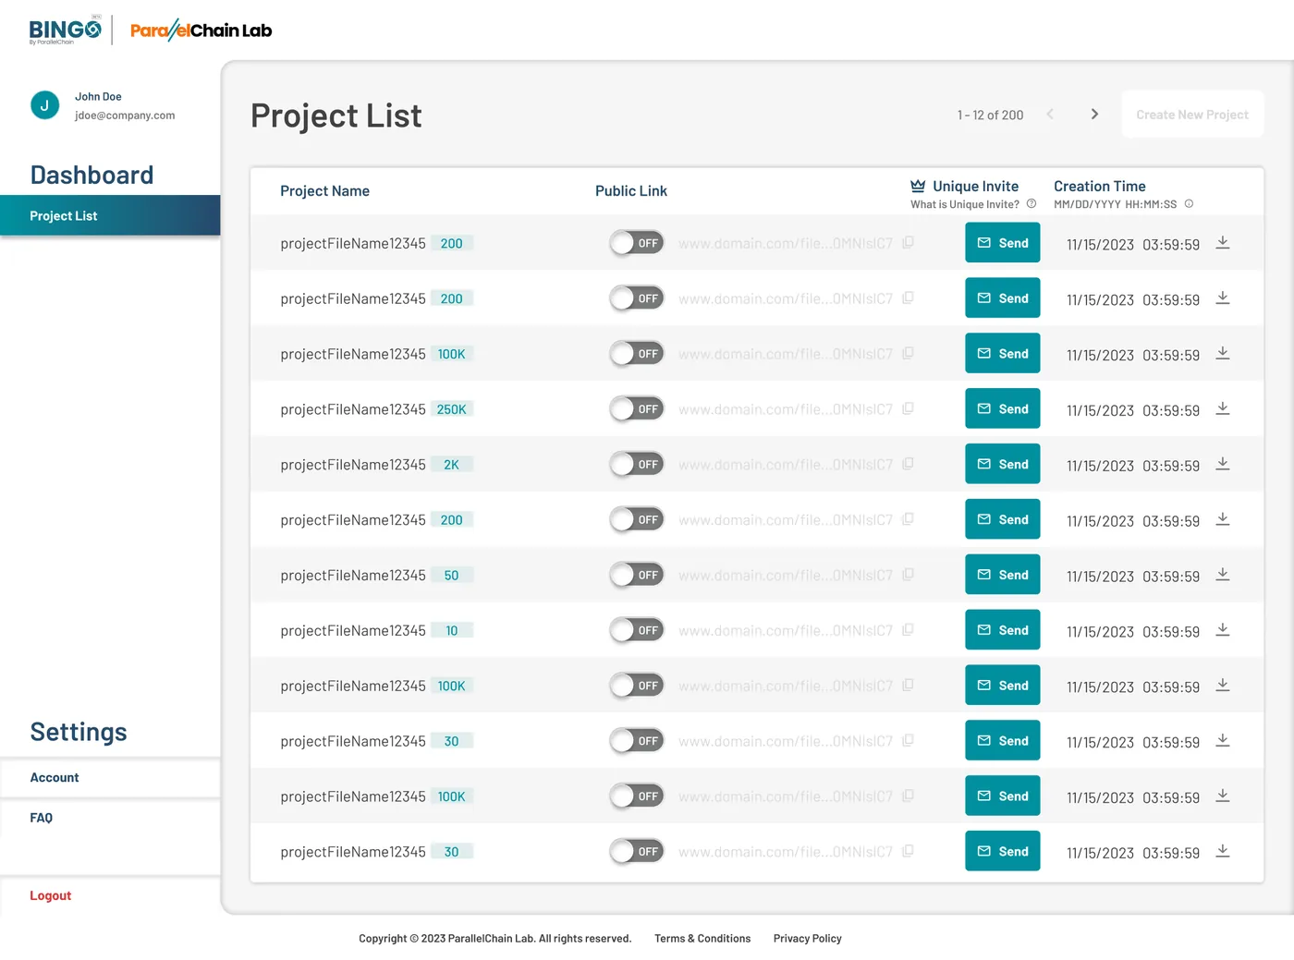Select Project List in the sidebar
The width and height of the screenshot is (1294, 960).
click(110, 215)
